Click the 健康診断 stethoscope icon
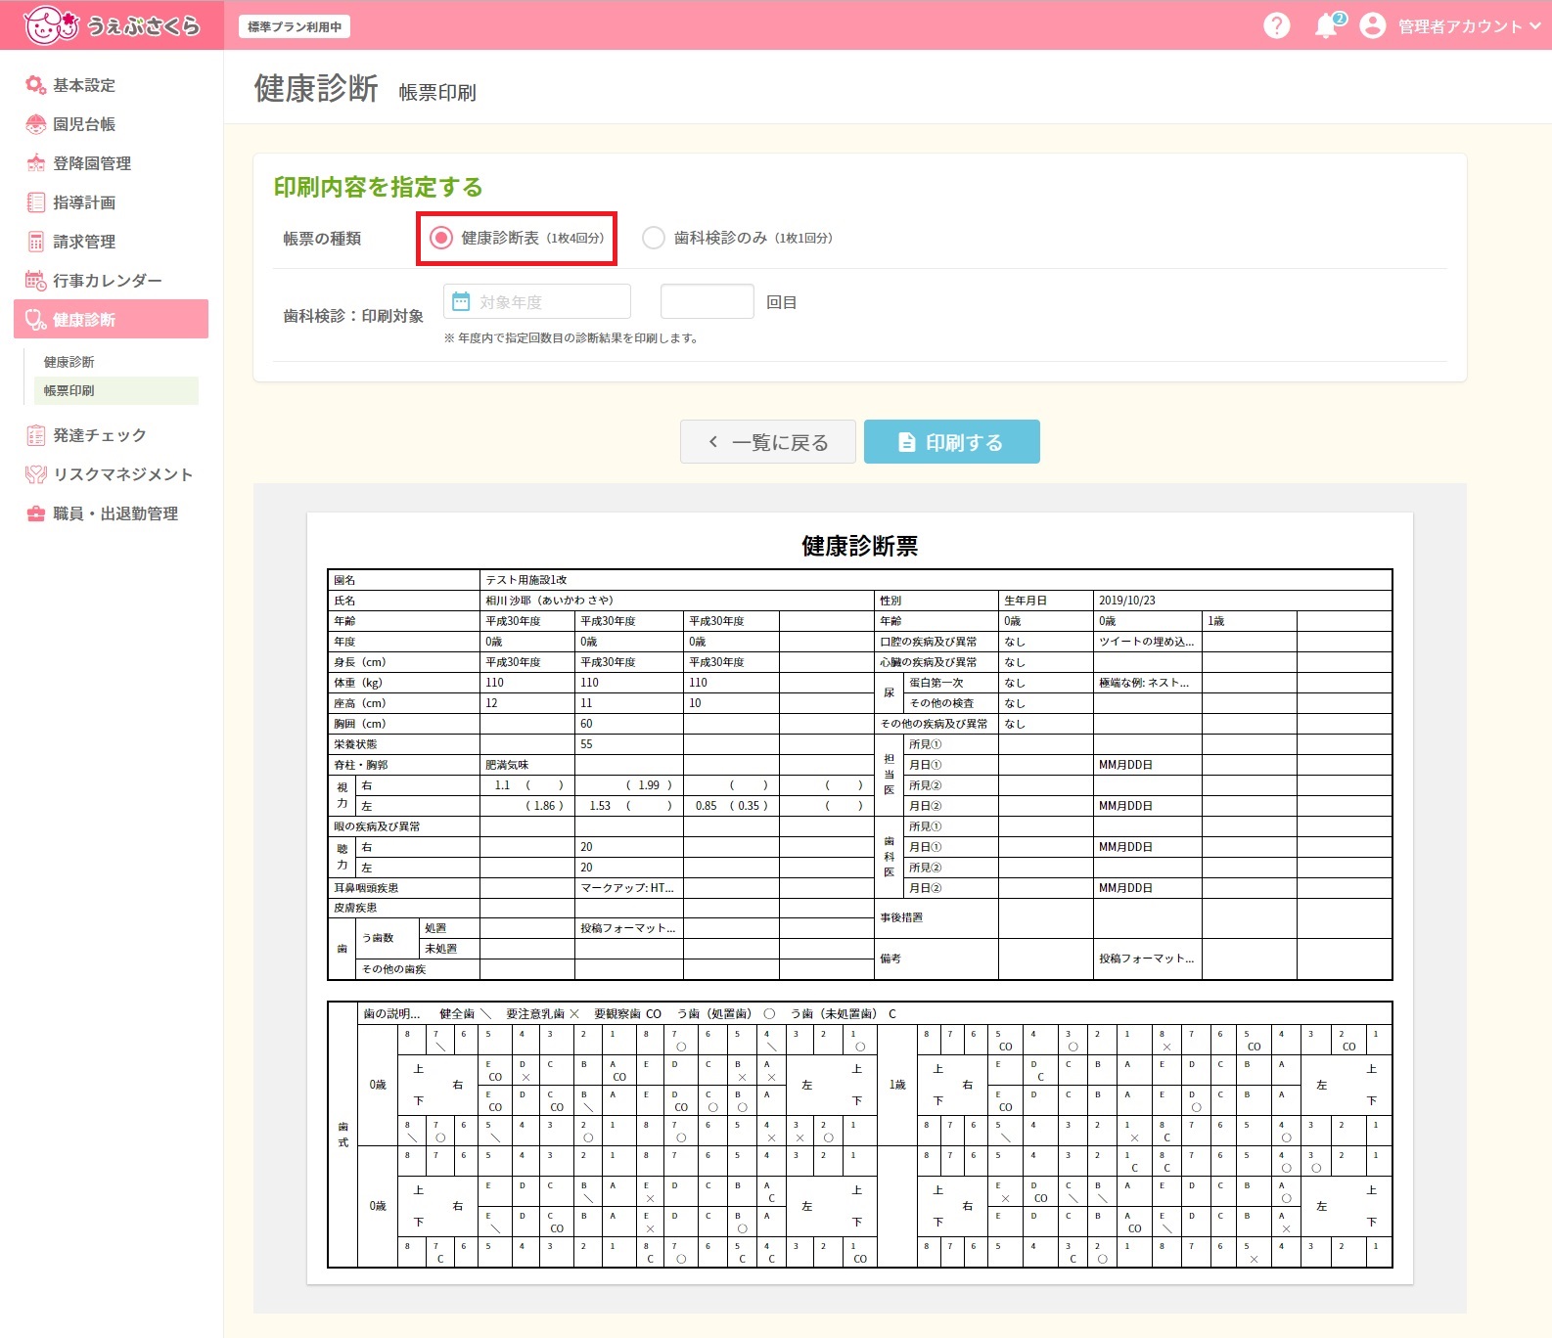1552x1338 pixels. [x=36, y=320]
